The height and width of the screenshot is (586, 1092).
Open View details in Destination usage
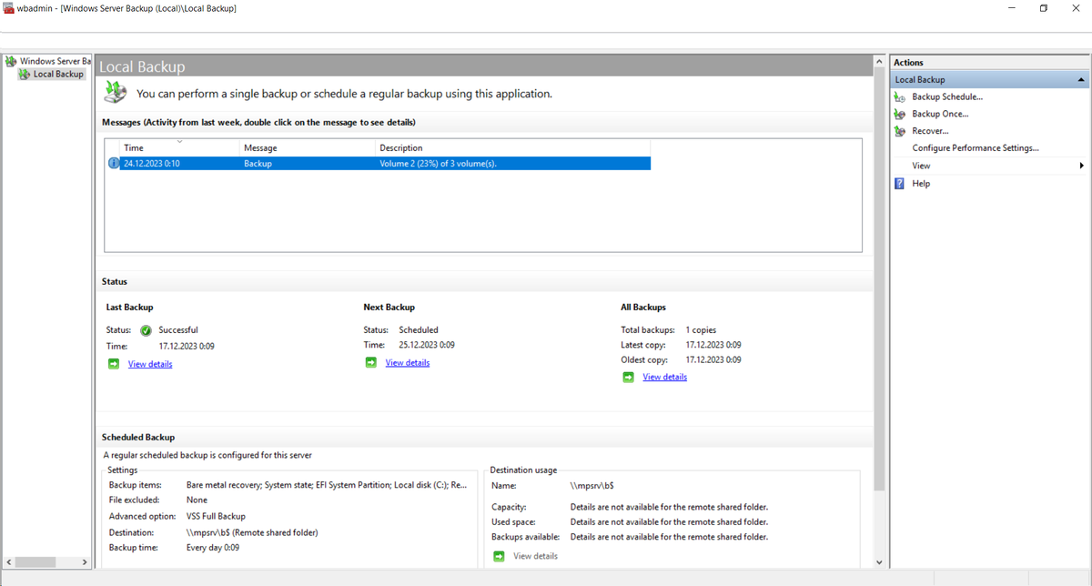[x=536, y=556]
